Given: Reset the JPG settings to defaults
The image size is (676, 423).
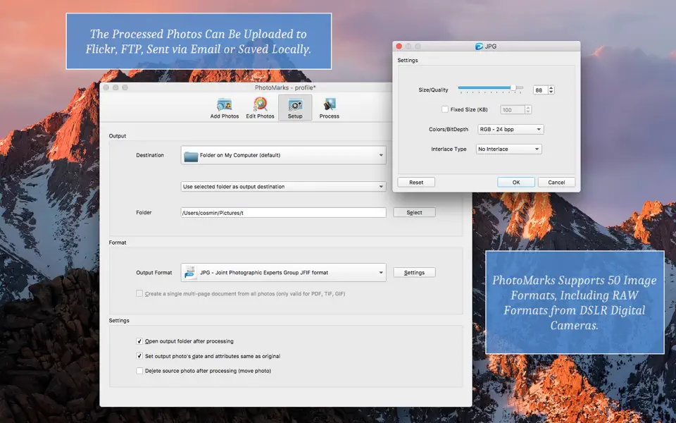Looking at the screenshot, I should (x=415, y=182).
